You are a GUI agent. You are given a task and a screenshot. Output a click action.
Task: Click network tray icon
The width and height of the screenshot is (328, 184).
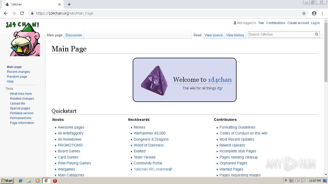(291, 181)
